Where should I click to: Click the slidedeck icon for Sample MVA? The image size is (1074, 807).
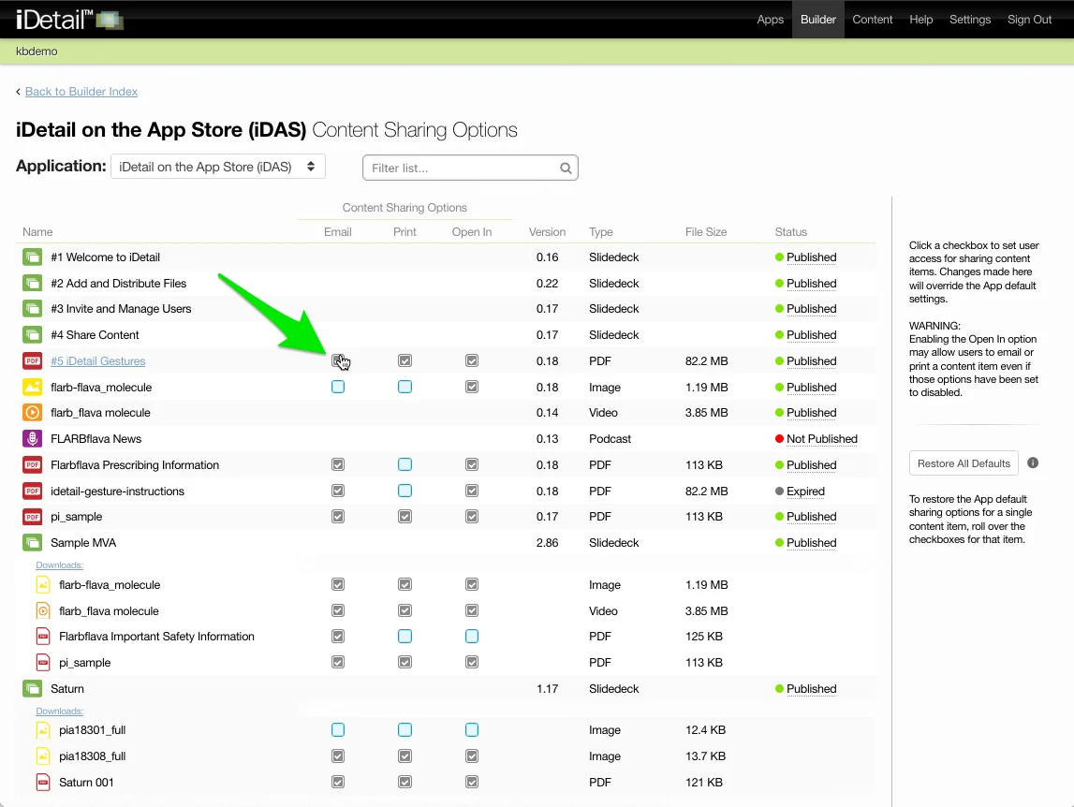pyautogui.click(x=33, y=543)
